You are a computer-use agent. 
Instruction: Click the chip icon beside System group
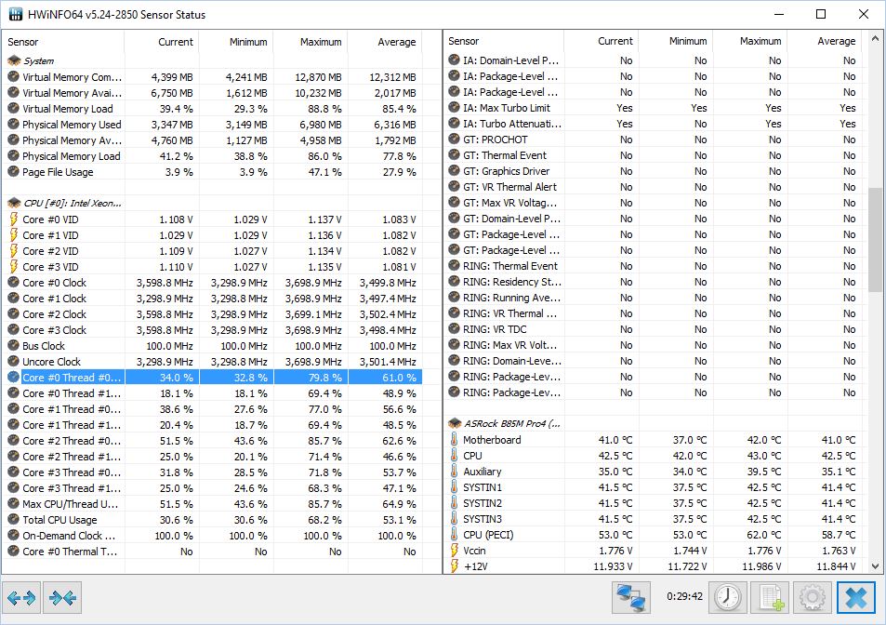click(x=14, y=60)
